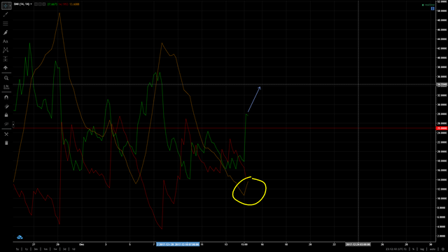Image resolution: width=448 pixels, height=252 pixels.
Task: Set time range to 3m
Action: click(36, 249)
